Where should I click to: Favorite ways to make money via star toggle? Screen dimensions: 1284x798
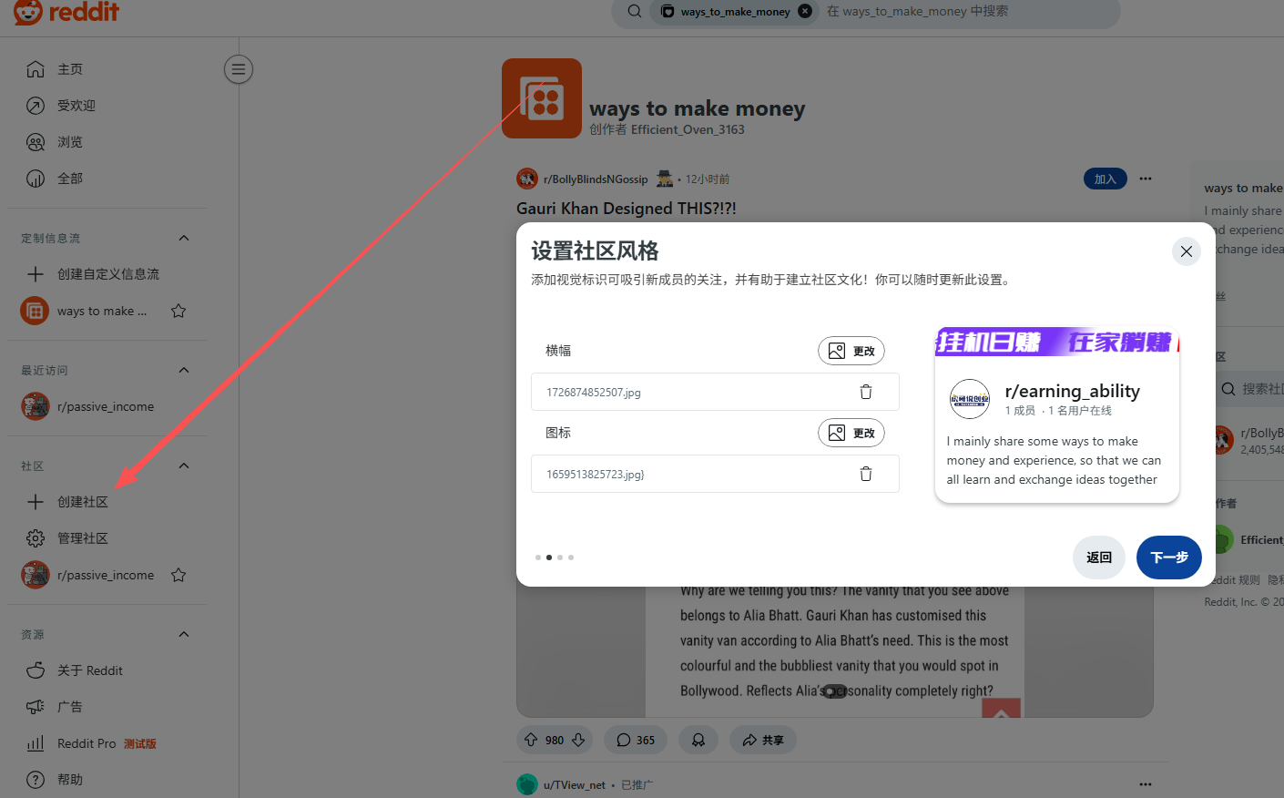click(178, 310)
